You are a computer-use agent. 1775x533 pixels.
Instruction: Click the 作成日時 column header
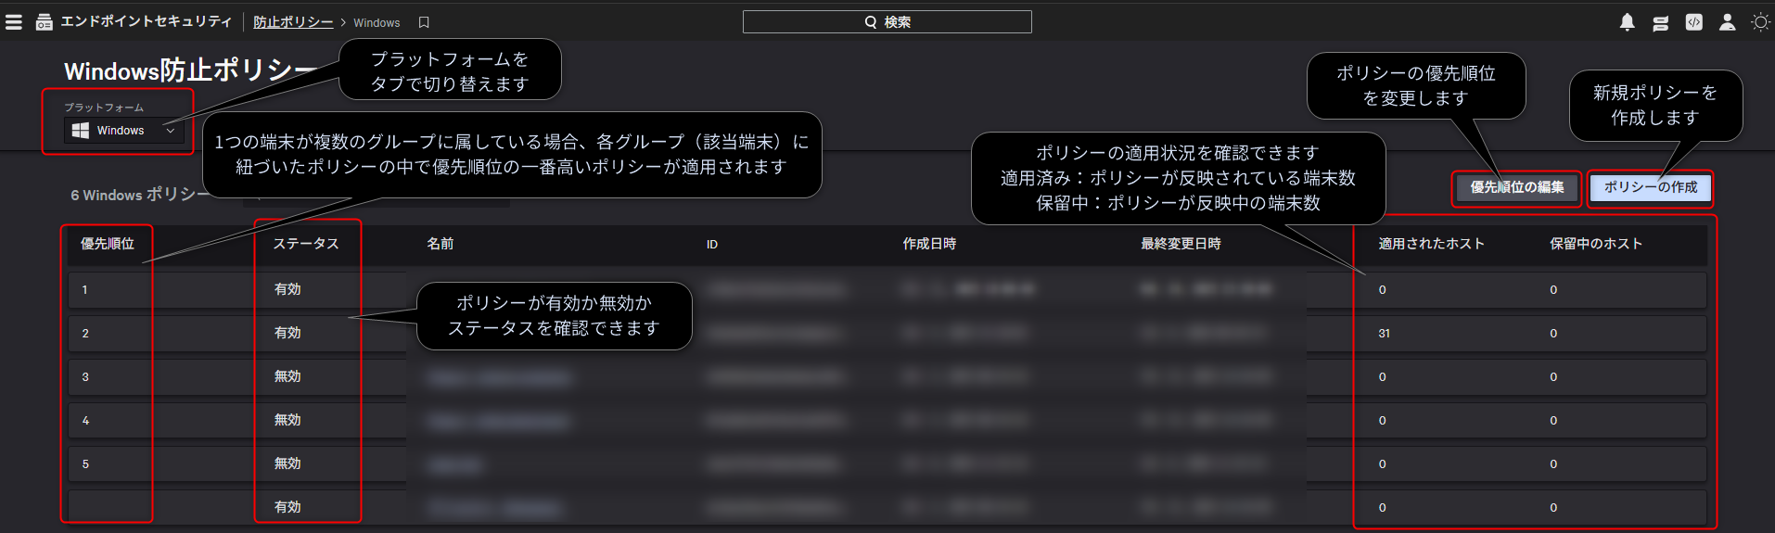click(929, 244)
